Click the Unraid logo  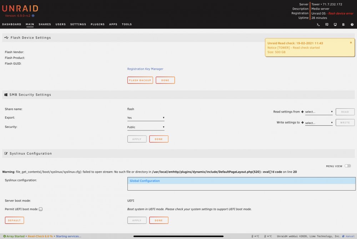[x=20, y=9]
